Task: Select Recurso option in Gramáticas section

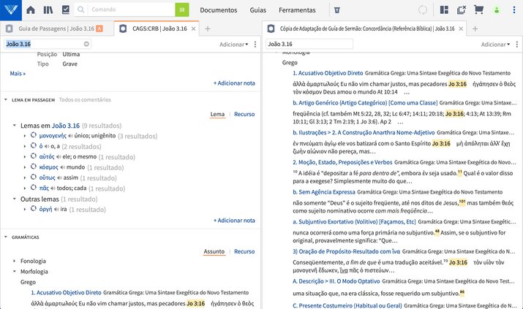Action: [x=244, y=251]
